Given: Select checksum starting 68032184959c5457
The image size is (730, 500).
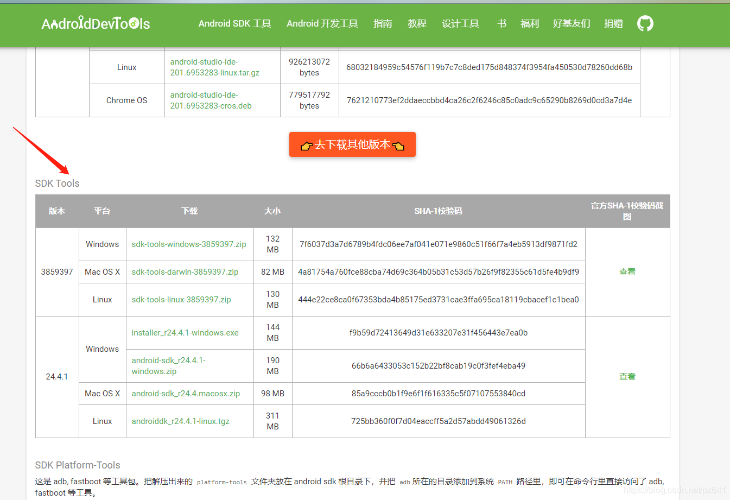Looking at the screenshot, I should pos(490,67).
